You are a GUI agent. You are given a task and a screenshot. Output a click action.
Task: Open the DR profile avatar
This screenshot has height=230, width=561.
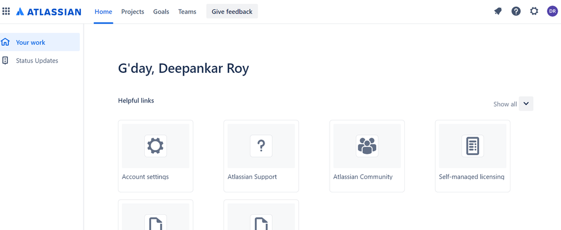pyautogui.click(x=552, y=11)
